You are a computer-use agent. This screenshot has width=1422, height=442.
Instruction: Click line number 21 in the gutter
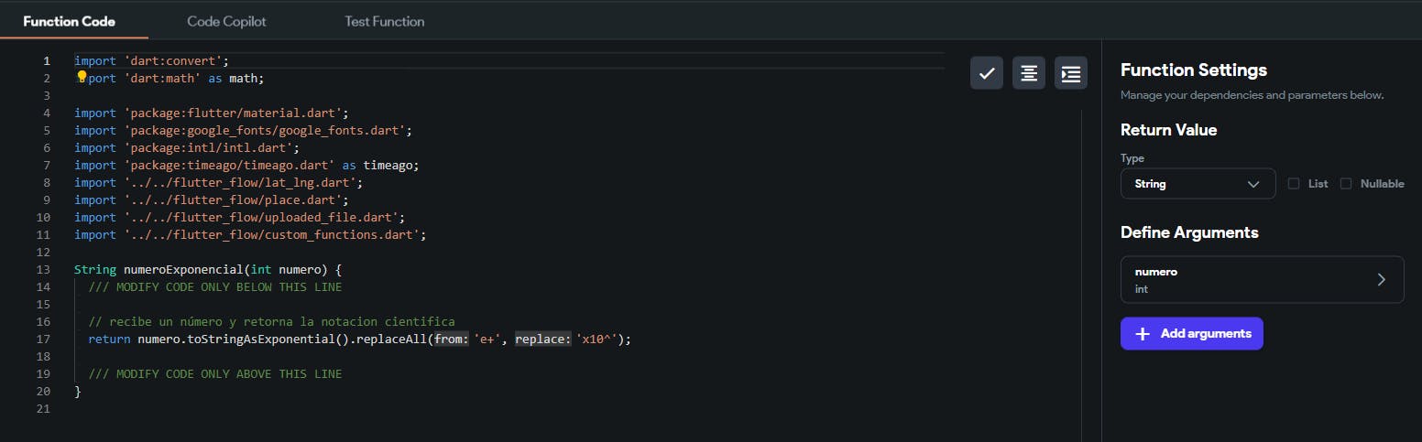click(43, 409)
